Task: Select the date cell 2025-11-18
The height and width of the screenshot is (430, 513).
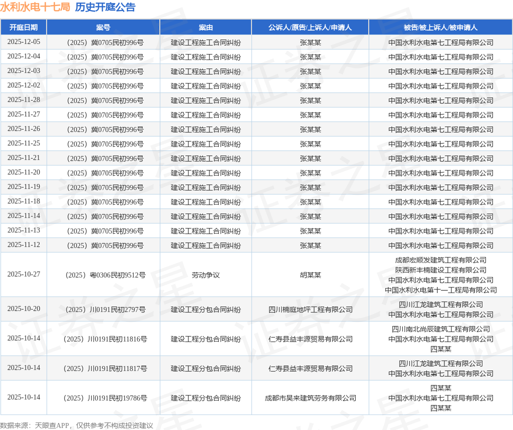Action: click(24, 201)
